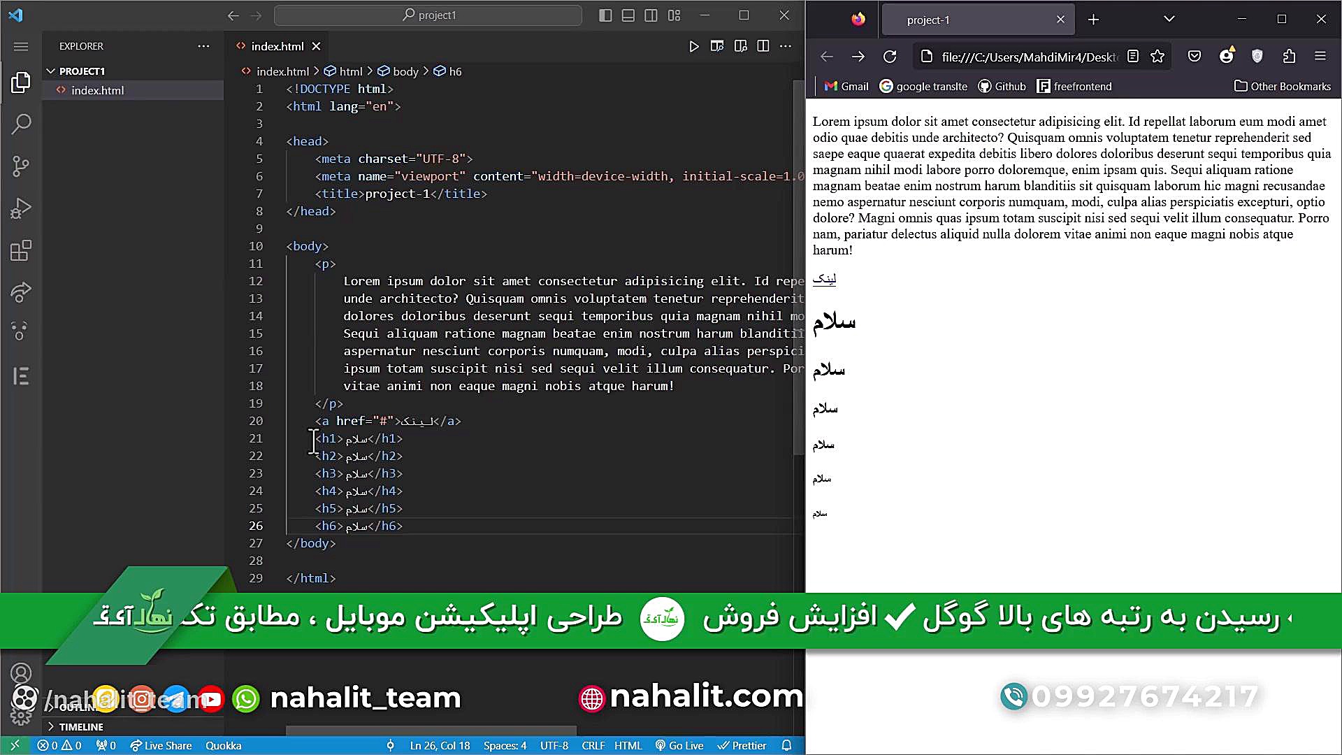Open Live Share view in activity bar
The height and width of the screenshot is (755, 1342).
(x=21, y=292)
